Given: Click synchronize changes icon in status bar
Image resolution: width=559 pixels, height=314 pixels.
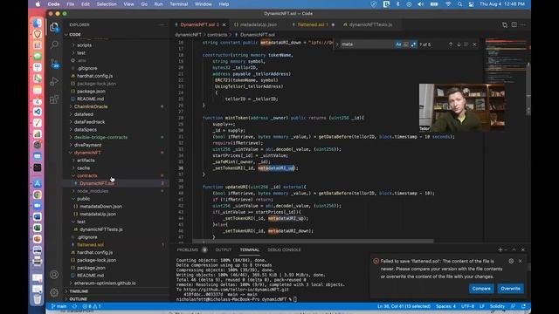Looking at the screenshot, I should (x=74, y=306).
